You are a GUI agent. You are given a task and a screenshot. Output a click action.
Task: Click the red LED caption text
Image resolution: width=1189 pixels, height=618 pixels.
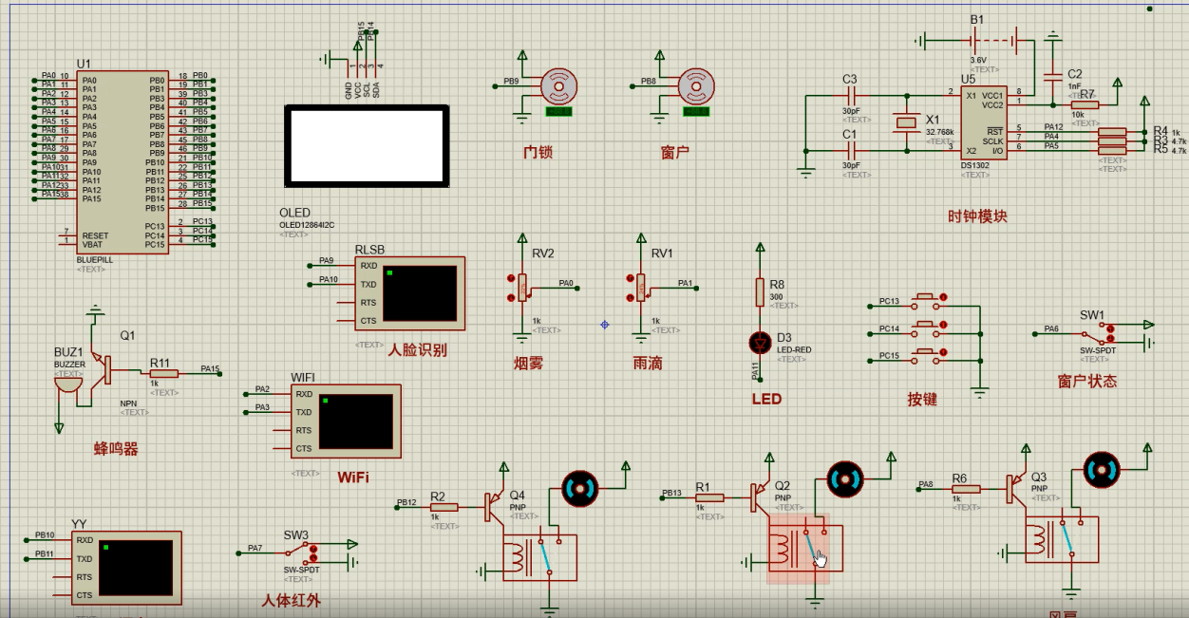point(766,399)
